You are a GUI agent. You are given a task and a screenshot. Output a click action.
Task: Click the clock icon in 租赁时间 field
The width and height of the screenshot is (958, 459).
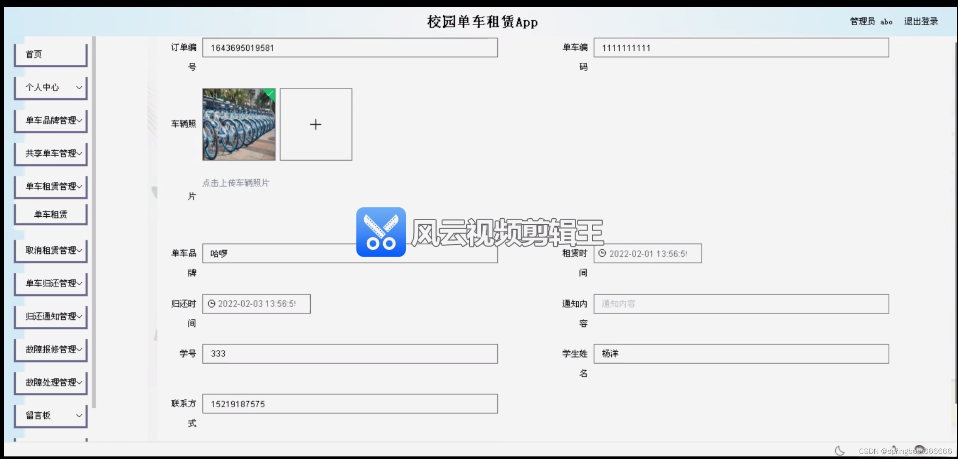click(602, 253)
